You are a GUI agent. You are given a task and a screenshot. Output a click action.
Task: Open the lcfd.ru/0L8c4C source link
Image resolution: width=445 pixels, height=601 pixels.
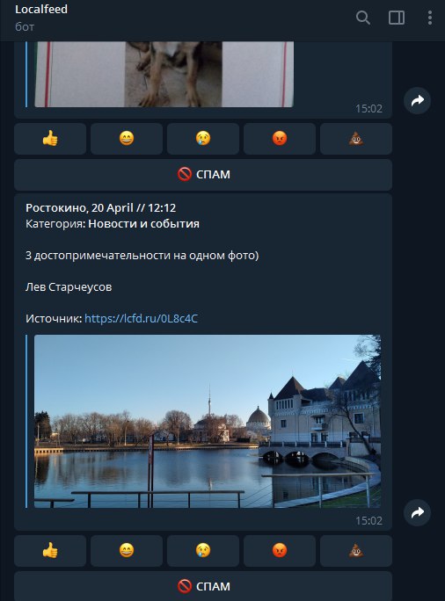click(141, 319)
